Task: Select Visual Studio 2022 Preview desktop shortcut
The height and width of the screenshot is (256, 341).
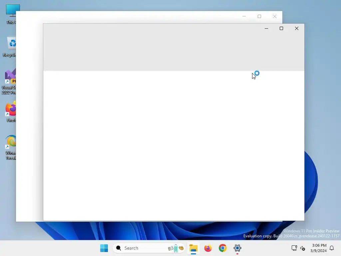Action: click(x=9, y=81)
